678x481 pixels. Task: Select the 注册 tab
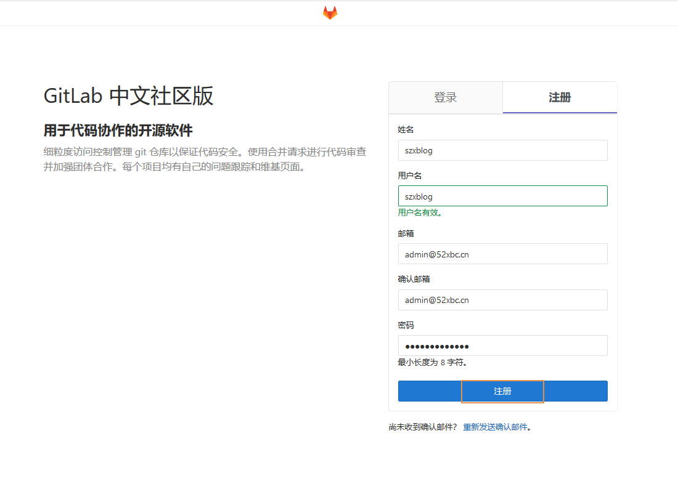click(x=560, y=98)
